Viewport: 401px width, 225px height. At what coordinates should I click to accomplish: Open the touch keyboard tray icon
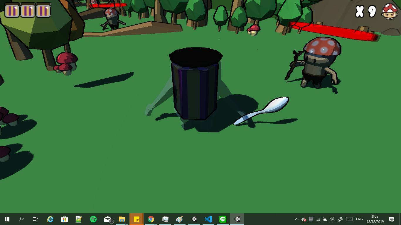tap(349, 219)
